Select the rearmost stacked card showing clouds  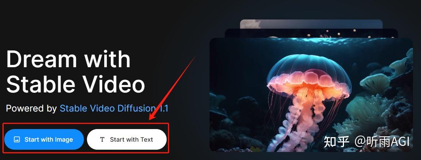coord(311,24)
